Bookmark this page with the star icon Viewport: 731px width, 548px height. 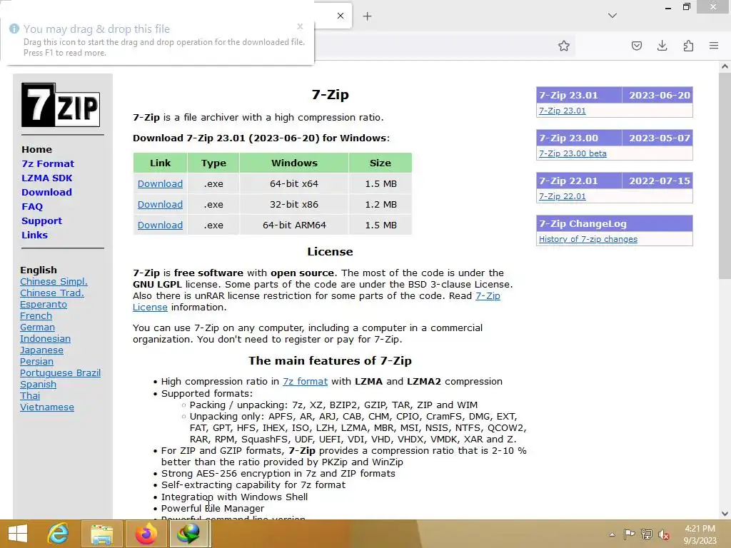(x=564, y=46)
